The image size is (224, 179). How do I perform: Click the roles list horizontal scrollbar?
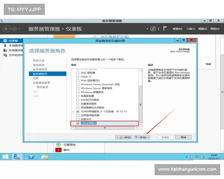point(105,128)
